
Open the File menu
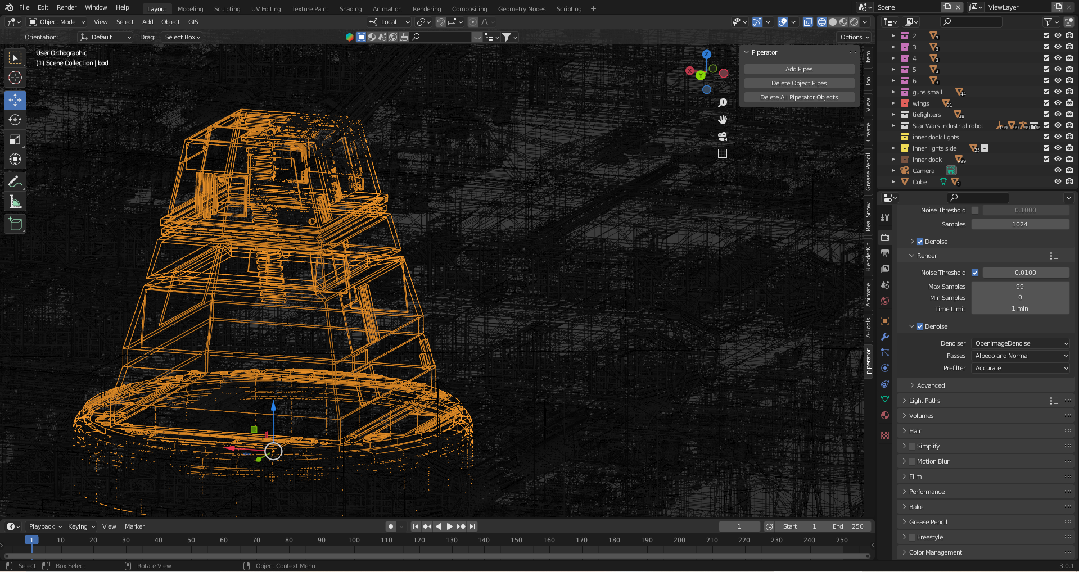(24, 7)
